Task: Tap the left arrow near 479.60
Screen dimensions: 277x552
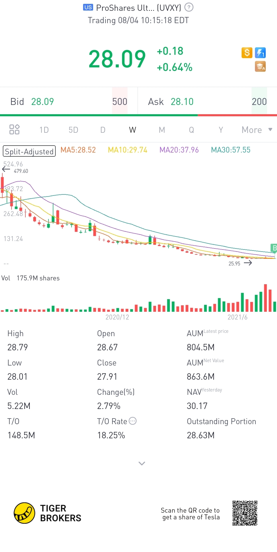Action: 6,169
